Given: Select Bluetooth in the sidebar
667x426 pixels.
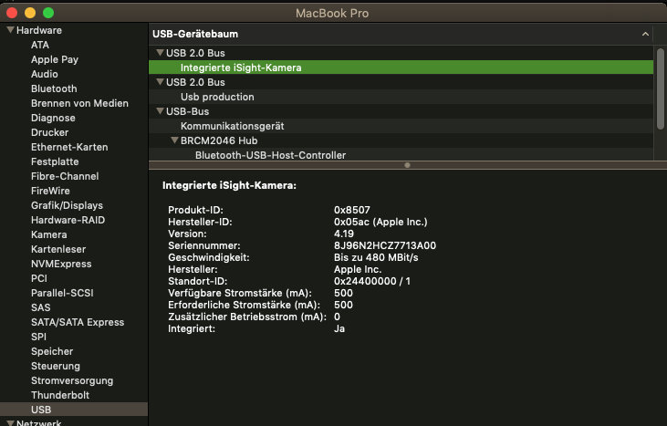Looking at the screenshot, I should pos(54,88).
